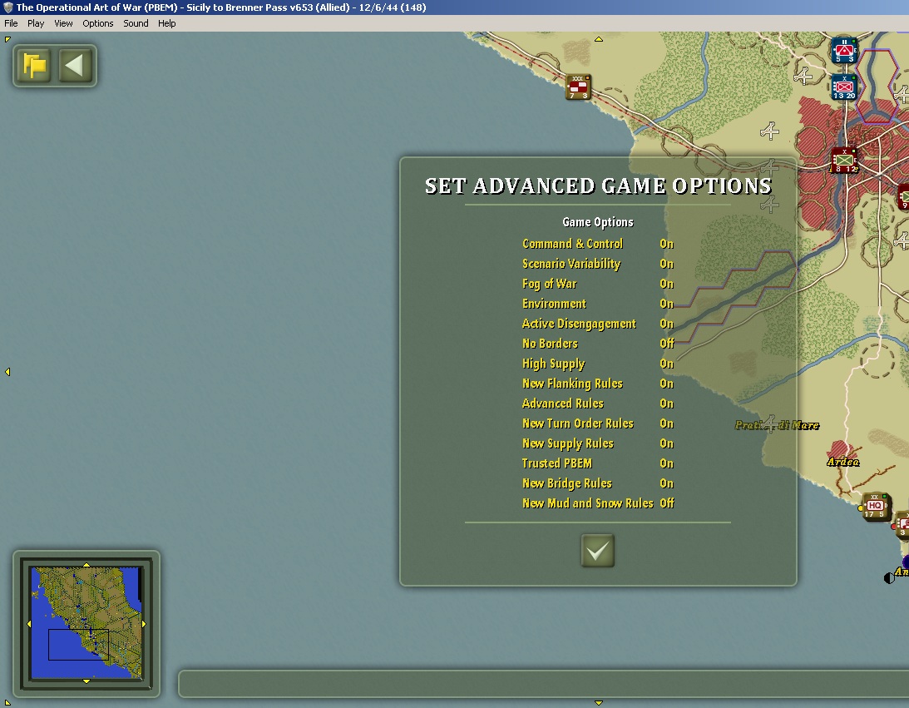The height and width of the screenshot is (708, 909).
Task: Toggle the Active Disengagement option
Action: pos(598,324)
